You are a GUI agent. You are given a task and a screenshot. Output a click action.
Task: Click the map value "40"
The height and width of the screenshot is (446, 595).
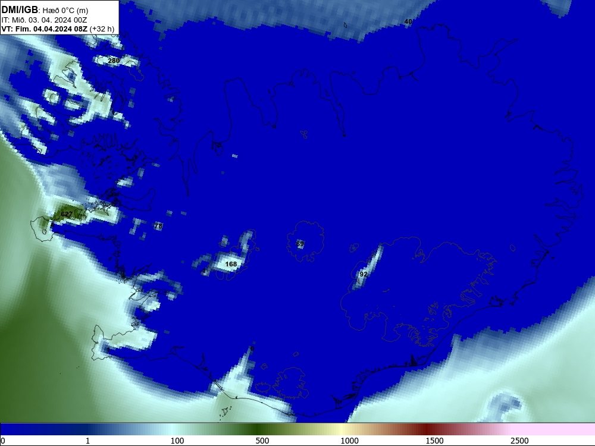[x=408, y=21]
